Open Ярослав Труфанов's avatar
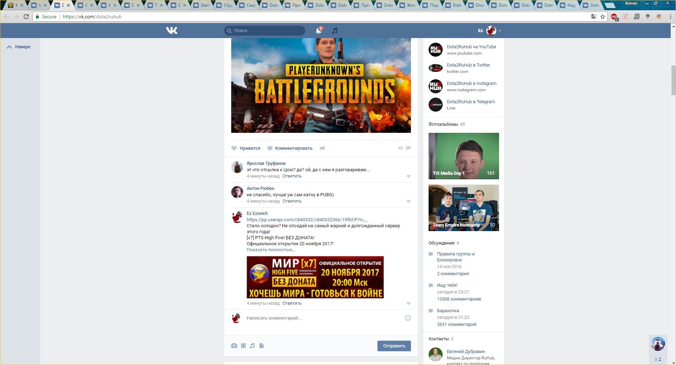This screenshot has height=365, width=676. pos(237,167)
